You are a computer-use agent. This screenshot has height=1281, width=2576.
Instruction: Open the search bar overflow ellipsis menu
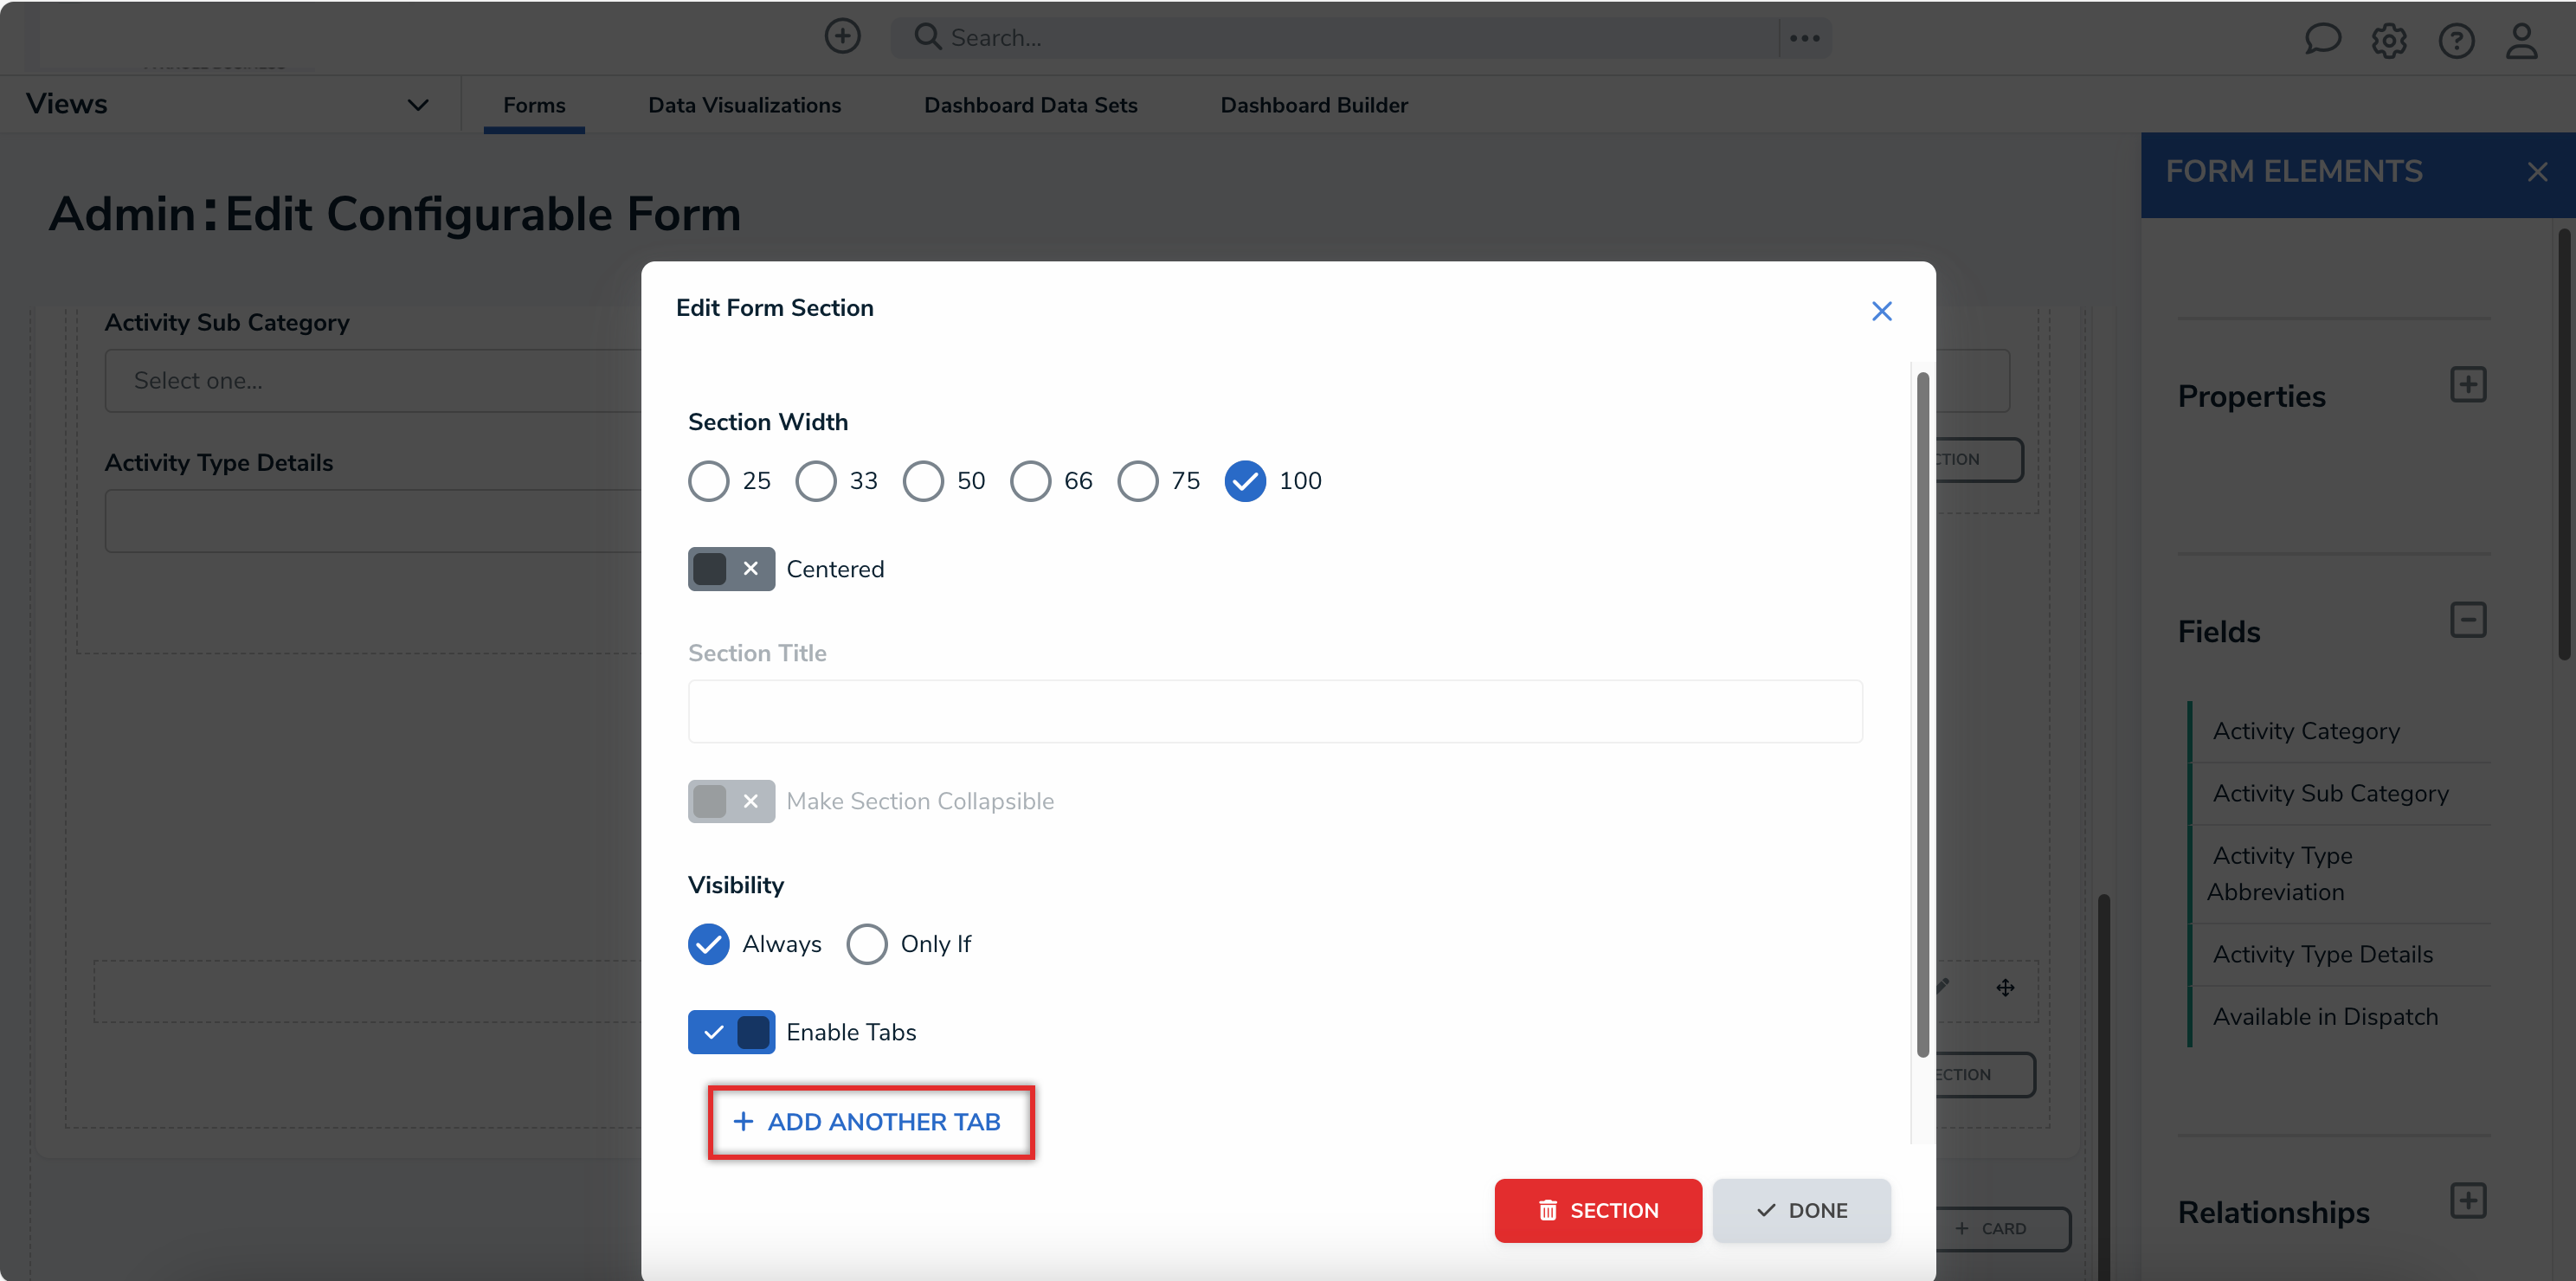(x=1804, y=37)
